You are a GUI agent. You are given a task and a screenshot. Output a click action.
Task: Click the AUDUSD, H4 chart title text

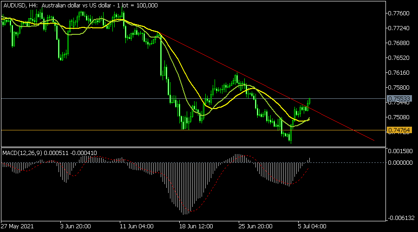80,5
